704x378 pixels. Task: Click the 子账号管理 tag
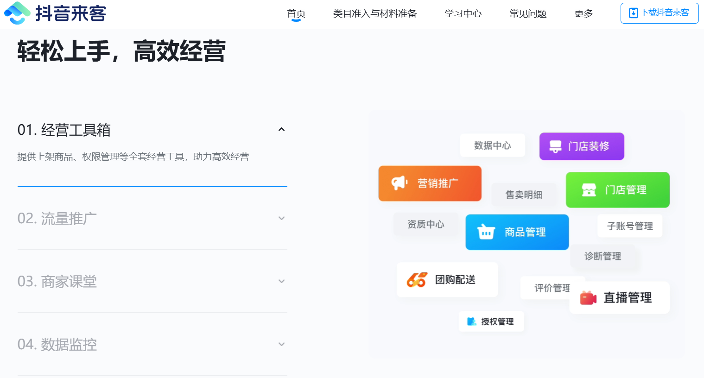click(x=630, y=226)
